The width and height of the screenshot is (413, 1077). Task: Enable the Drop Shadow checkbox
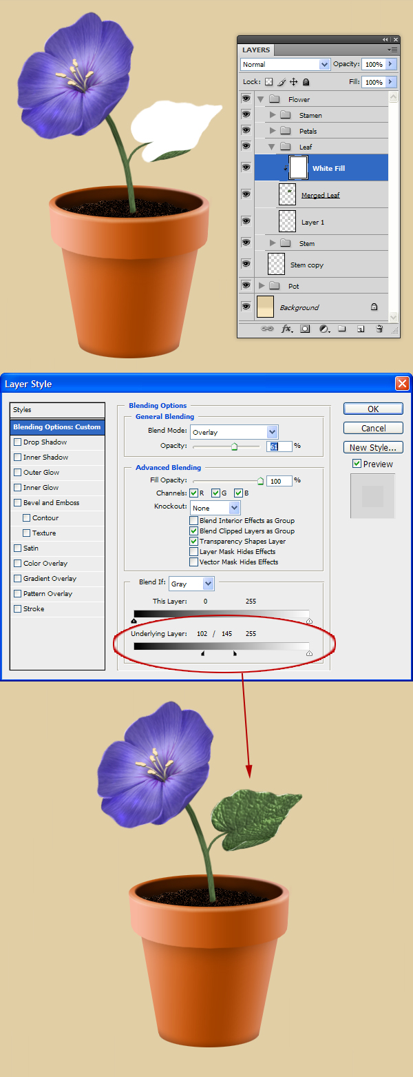[x=18, y=442]
